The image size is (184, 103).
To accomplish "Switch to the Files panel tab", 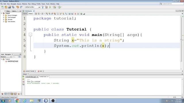I will [8, 11].
